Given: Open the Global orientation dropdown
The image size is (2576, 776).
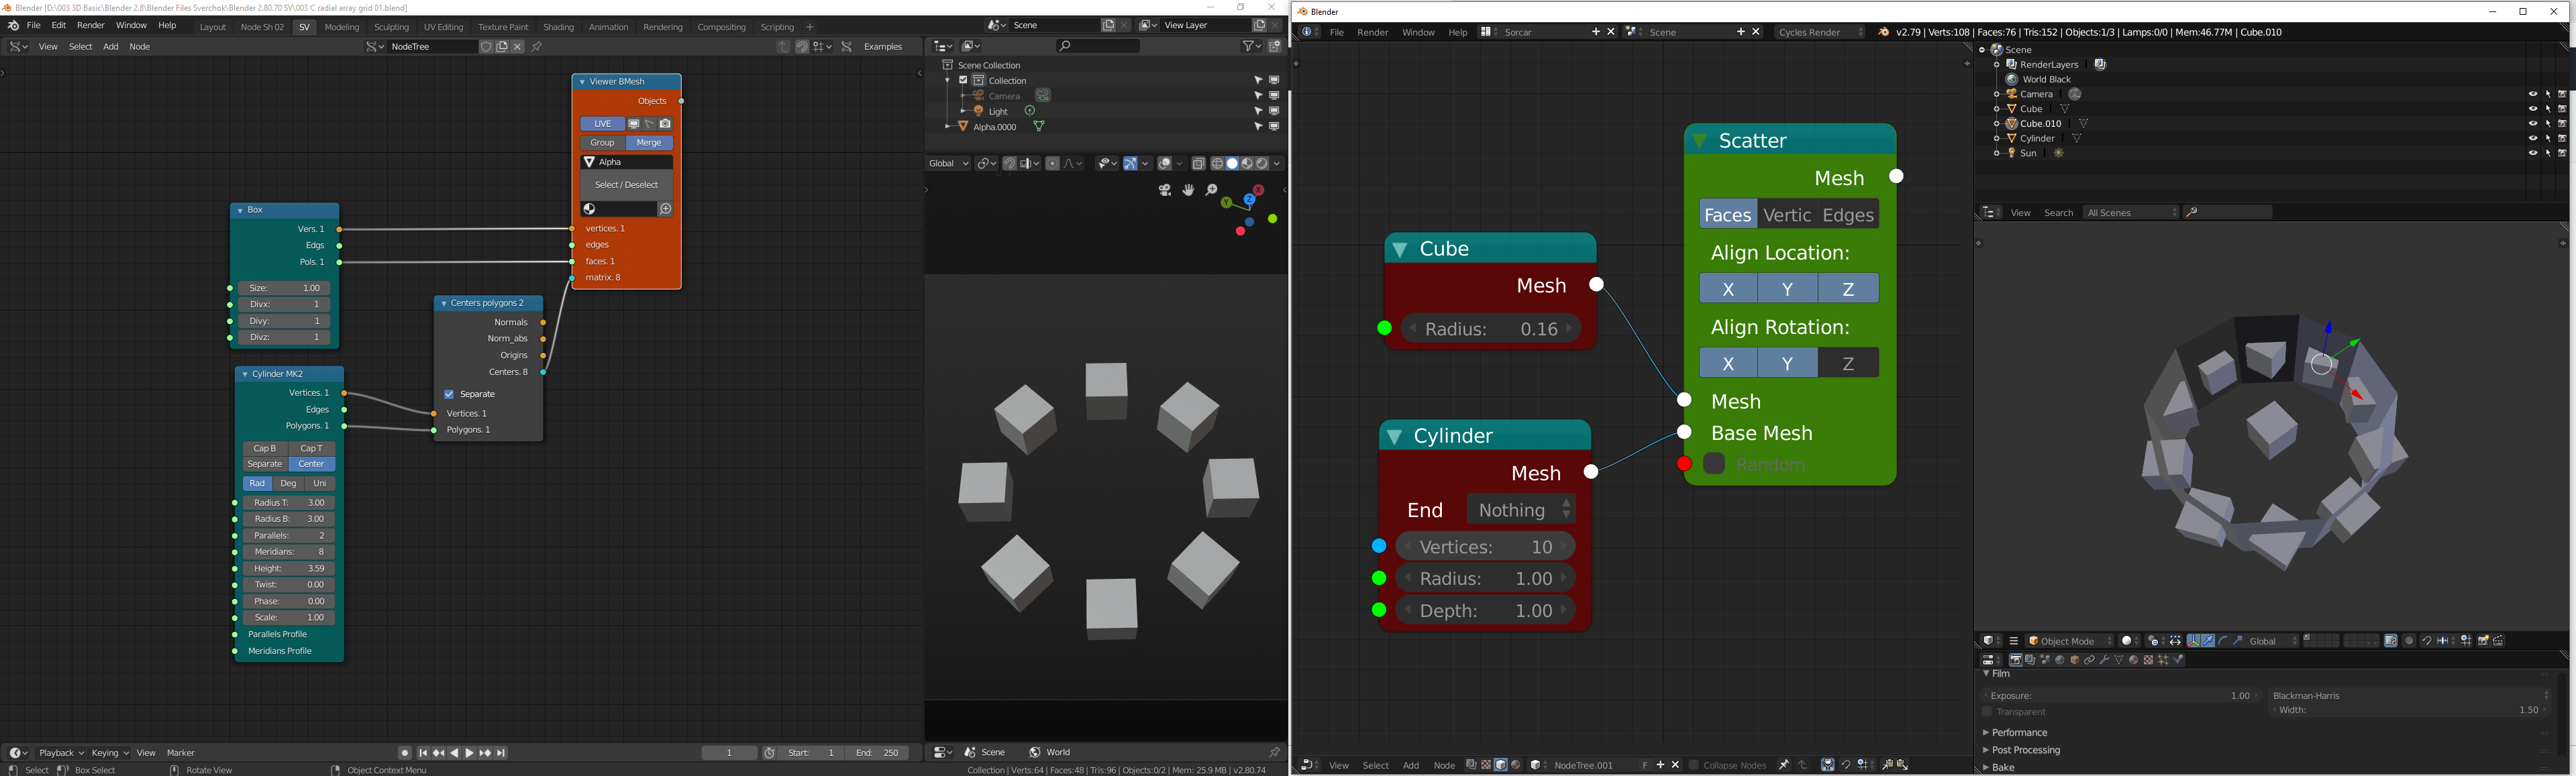Looking at the screenshot, I should point(947,164).
